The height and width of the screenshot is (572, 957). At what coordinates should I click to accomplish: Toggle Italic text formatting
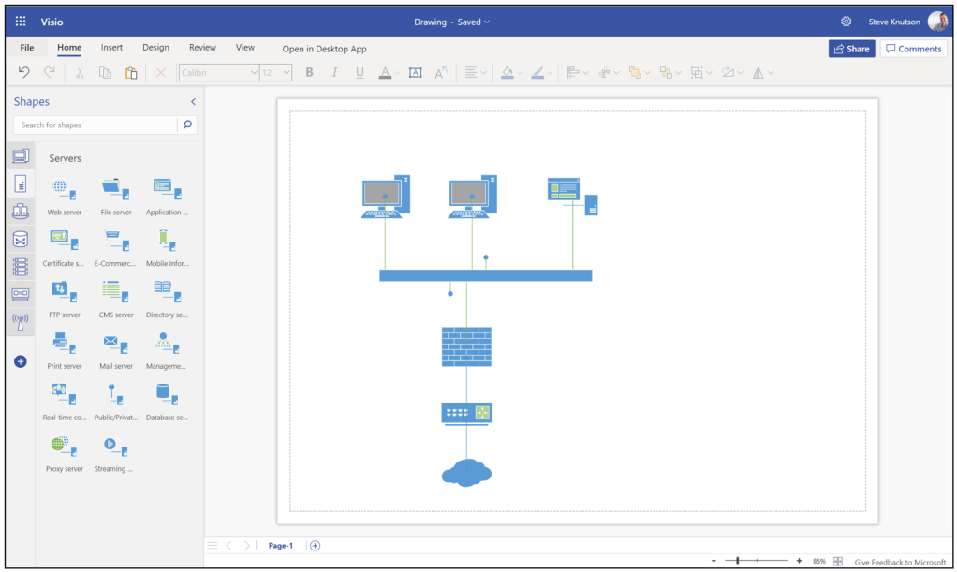point(334,72)
